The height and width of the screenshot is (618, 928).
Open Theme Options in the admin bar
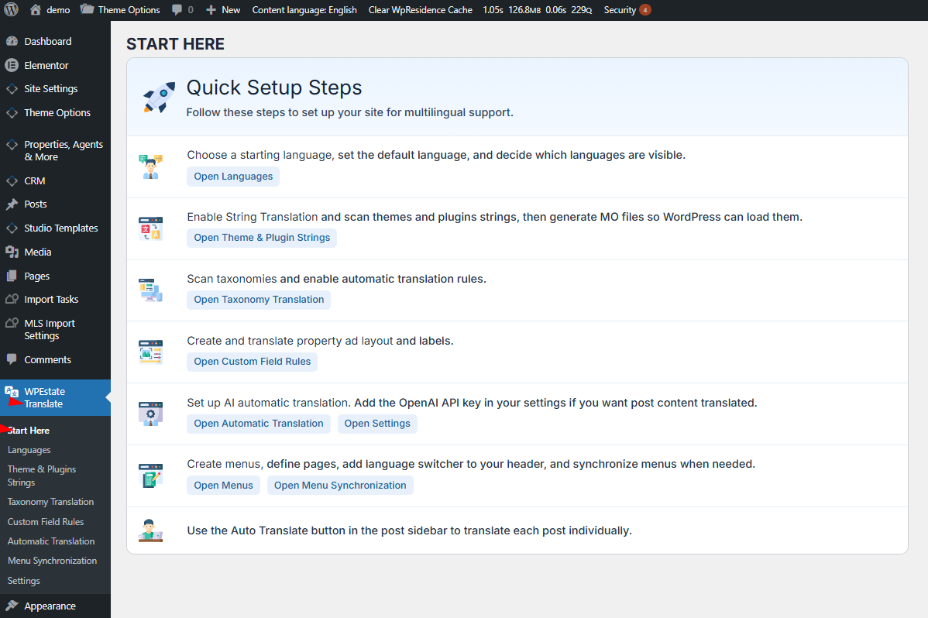[120, 9]
